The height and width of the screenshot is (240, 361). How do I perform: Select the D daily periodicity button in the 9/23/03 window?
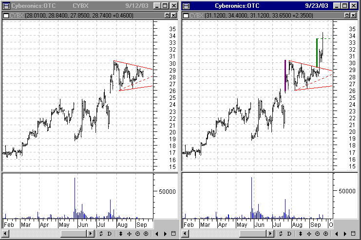pyautogui.click(x=289, y=234)
